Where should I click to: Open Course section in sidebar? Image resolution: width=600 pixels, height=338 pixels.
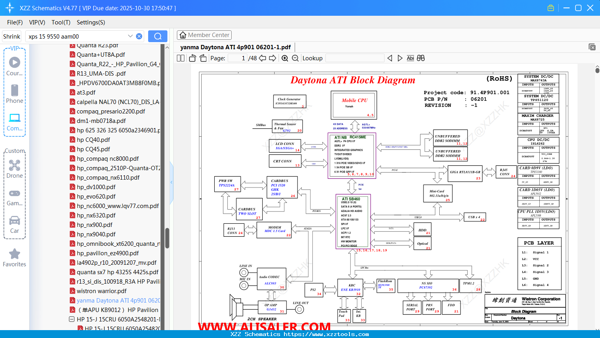tap(15, 66)
